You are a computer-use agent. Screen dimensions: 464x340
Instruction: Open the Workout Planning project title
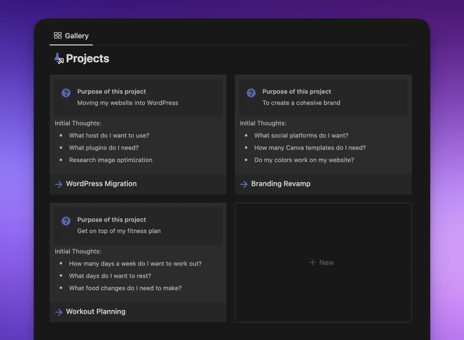(x=95, y=312)
